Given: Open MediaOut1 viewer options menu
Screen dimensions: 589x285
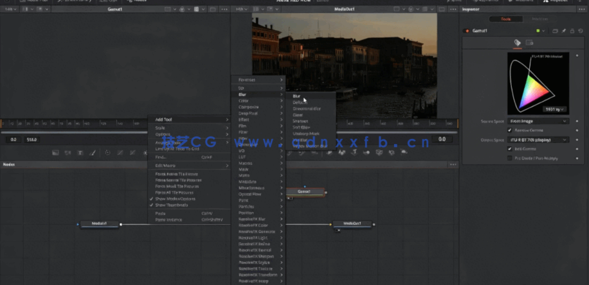Looking at the screenshot, I should point(453,9).
